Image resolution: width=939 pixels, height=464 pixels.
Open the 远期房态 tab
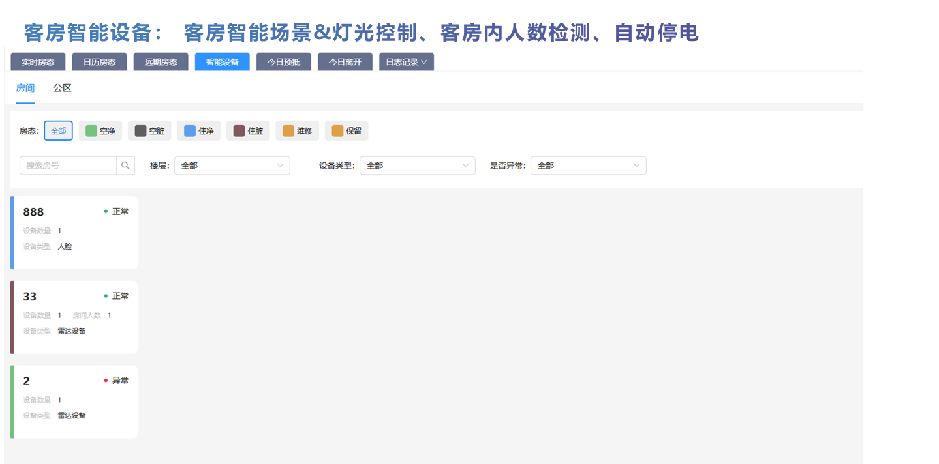tap(161, 62)
